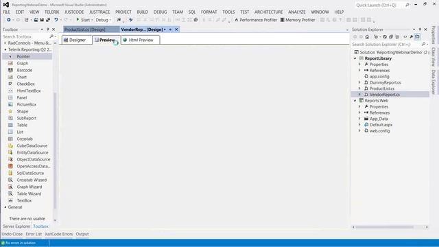439x247 pixels.
Task: Open the Output panel
Action: click(x=82, y=234)
